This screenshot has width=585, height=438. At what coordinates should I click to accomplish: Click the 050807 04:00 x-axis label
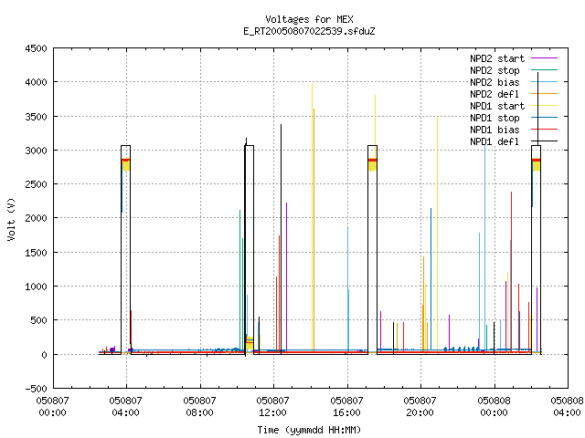(x=126, y=406)
